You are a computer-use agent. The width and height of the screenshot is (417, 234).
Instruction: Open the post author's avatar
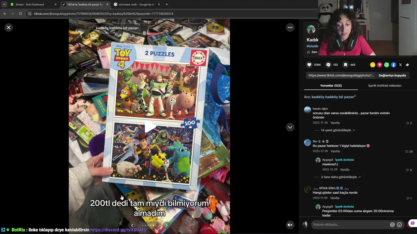(311, 30)
